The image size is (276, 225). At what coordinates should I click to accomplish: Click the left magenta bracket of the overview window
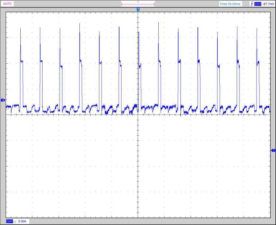pos(122,4)
